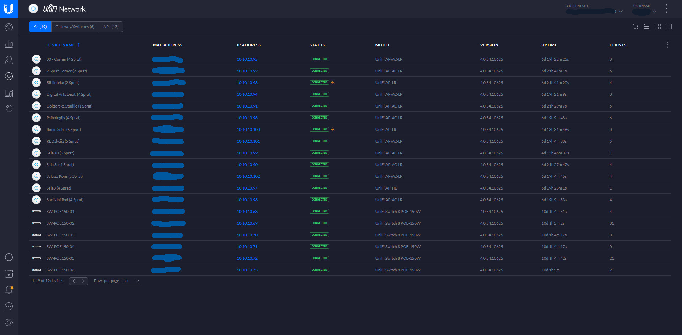The height and width of the screenshot is (335, 682).
Task: Open IP link 10.10.10.73
Action: [x=247, y=270]
